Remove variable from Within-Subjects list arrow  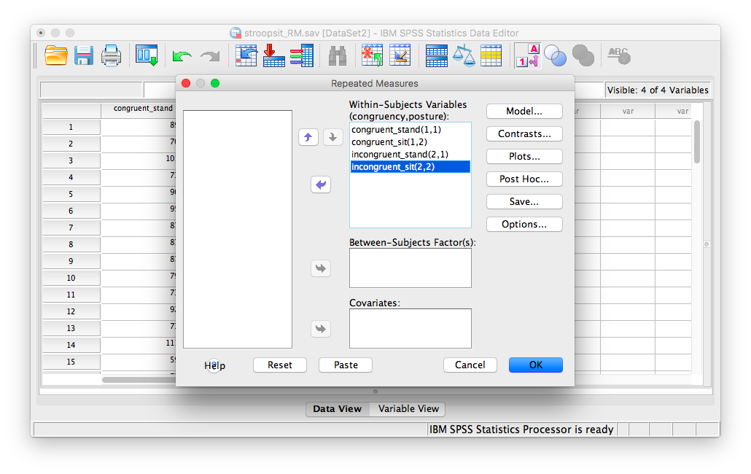321,184
